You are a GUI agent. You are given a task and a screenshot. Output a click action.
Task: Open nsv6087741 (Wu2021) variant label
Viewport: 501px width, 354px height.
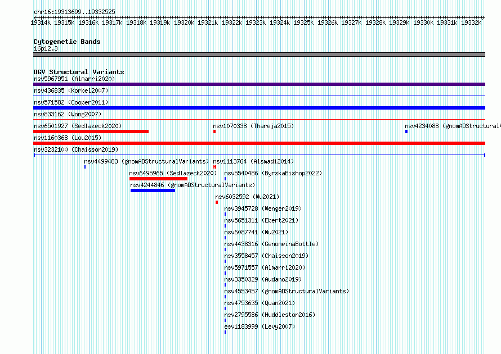click(256, 232)
